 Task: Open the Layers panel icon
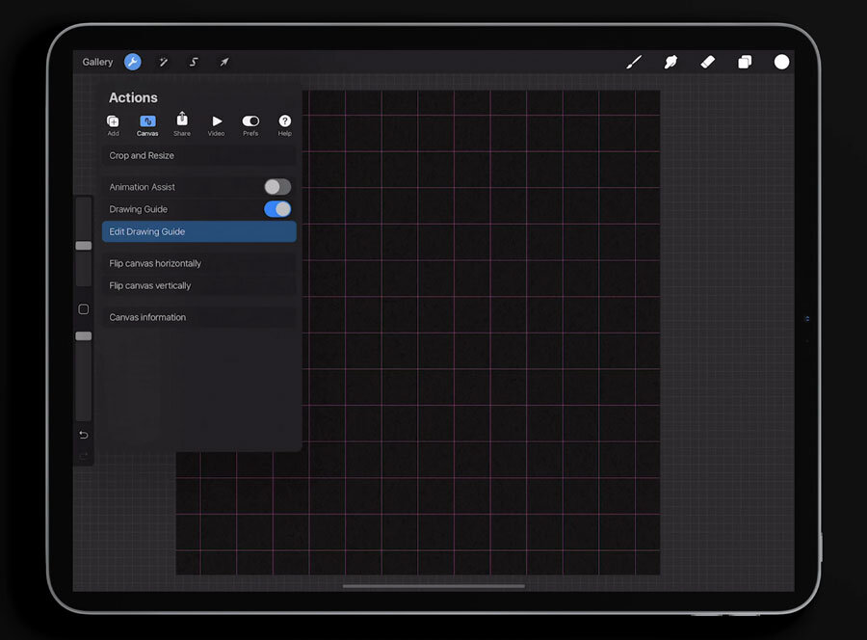click(x=745, y=62)
